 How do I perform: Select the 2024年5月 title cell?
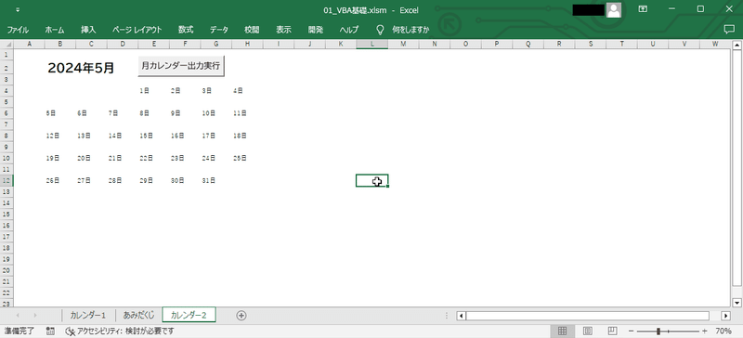point(81,68)
